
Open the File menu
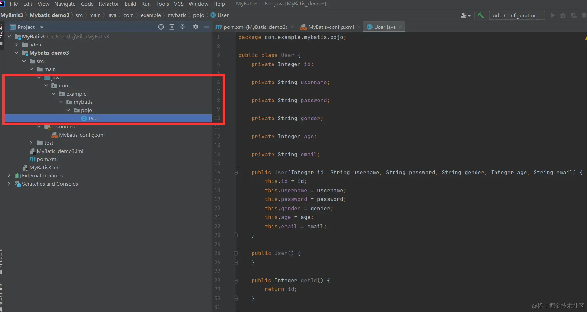pos(14,4)
